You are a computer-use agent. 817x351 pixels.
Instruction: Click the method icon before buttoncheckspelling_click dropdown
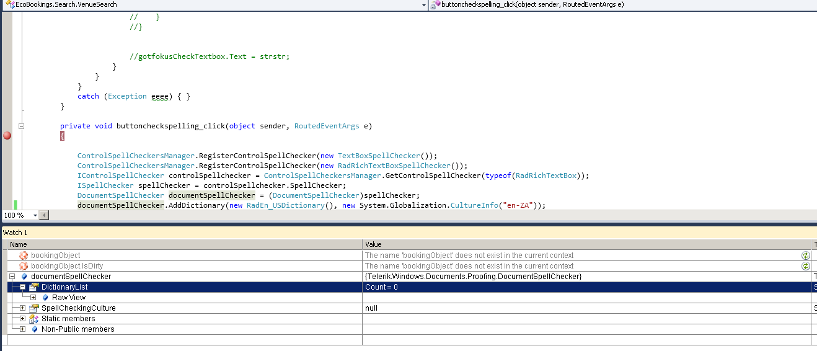point(436,4)
